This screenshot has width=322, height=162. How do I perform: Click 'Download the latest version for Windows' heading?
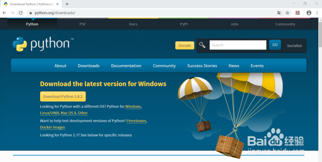pyautogui.click(x=103, y=84)
